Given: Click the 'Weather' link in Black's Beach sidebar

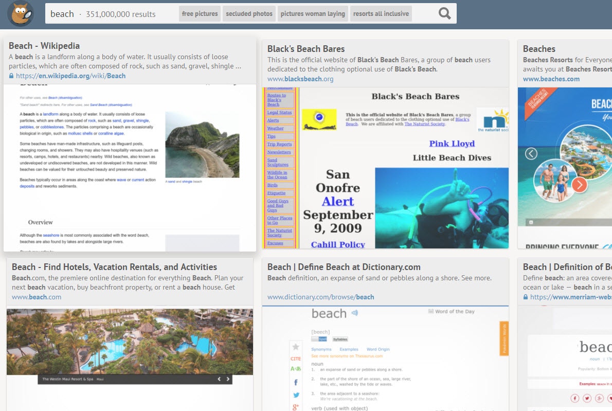Looking at the screenshot, I should (275, 129).
